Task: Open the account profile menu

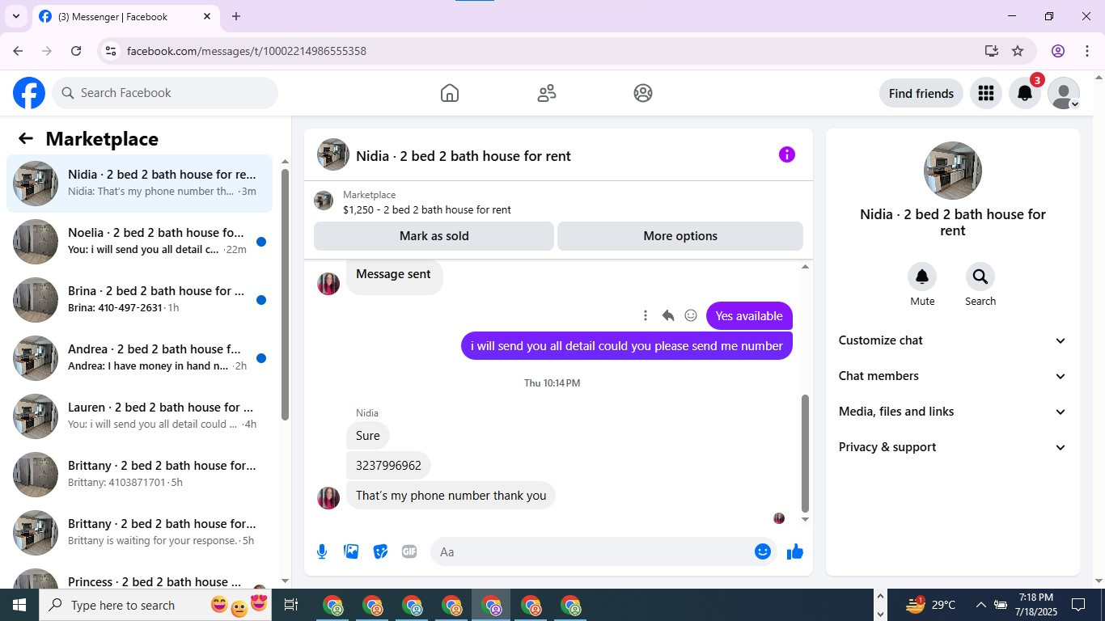Action: pyautogui.click(x=1064, y=94)
